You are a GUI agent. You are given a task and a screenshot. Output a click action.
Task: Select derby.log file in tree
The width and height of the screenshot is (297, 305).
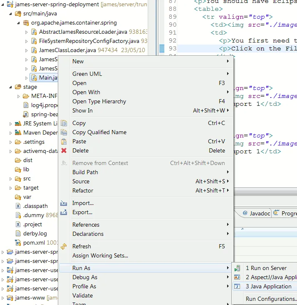pos(35,233)
